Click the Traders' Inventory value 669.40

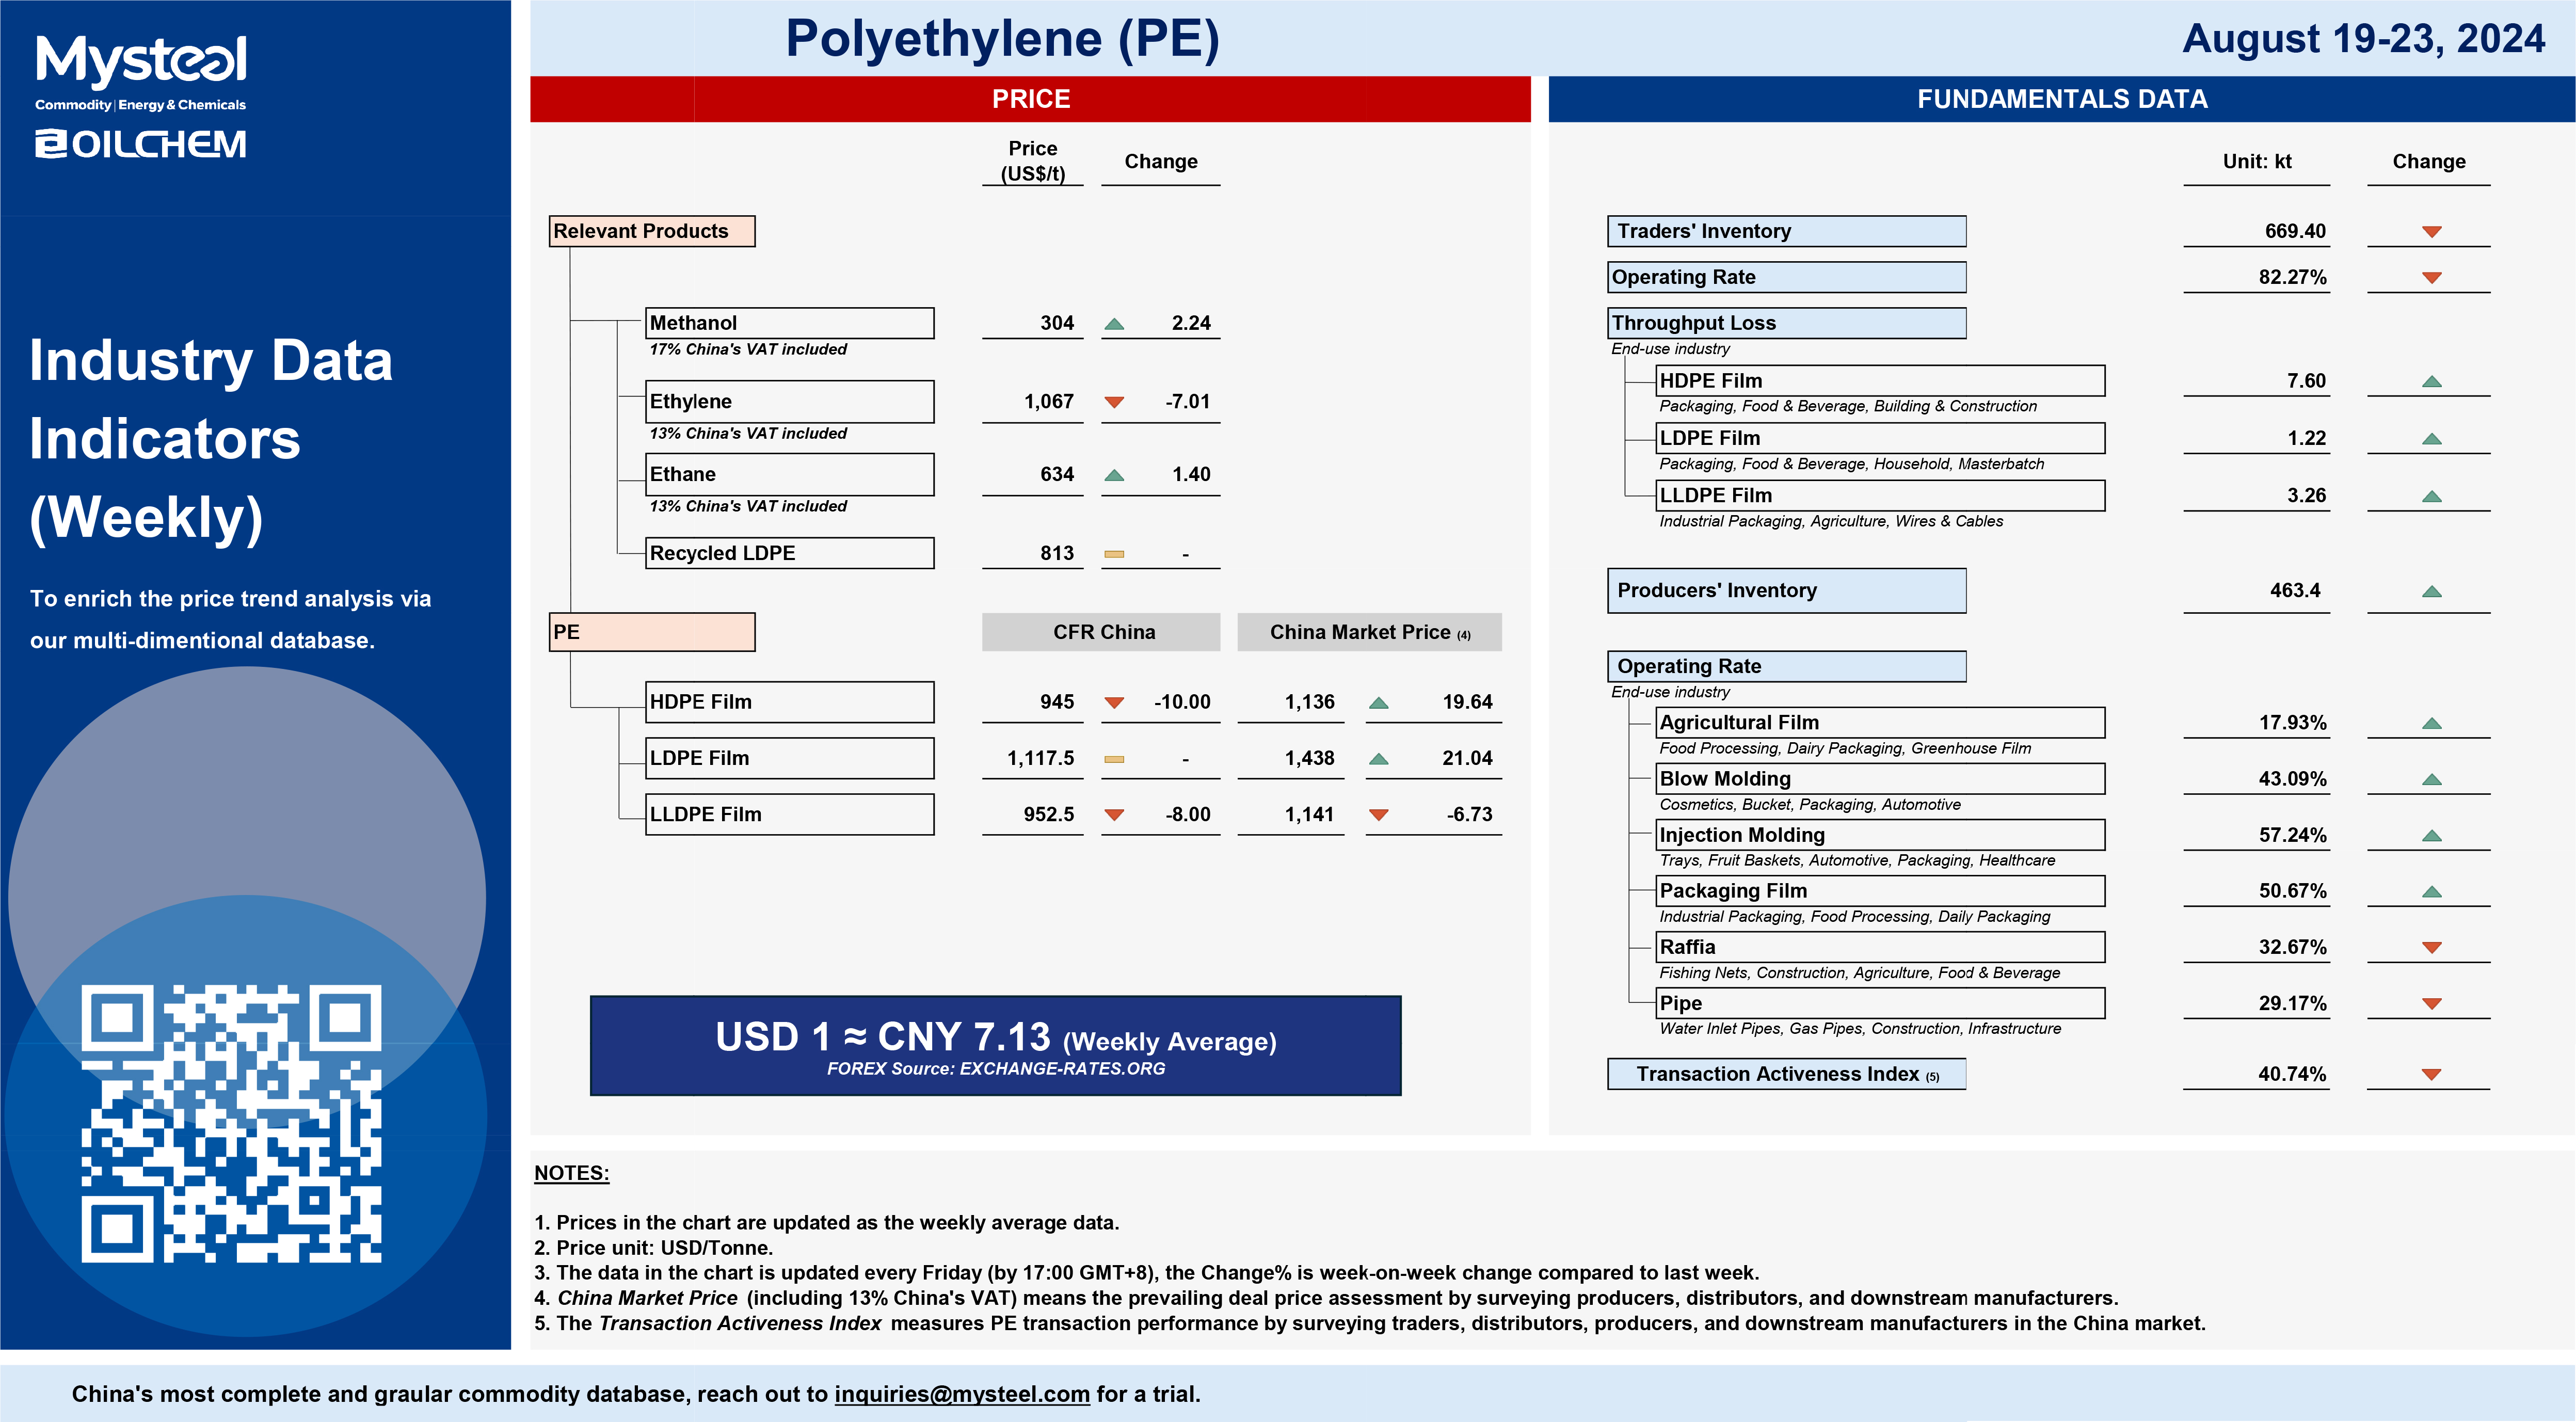(2295, 231)
